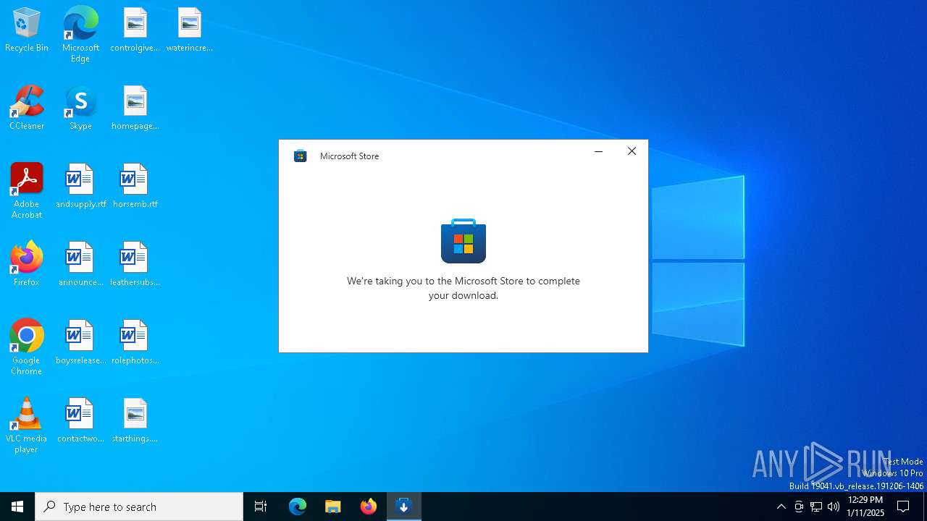Open Skype desktop shortcut
This screenshot has width=927, height=521.
click(x=80, y=109)
